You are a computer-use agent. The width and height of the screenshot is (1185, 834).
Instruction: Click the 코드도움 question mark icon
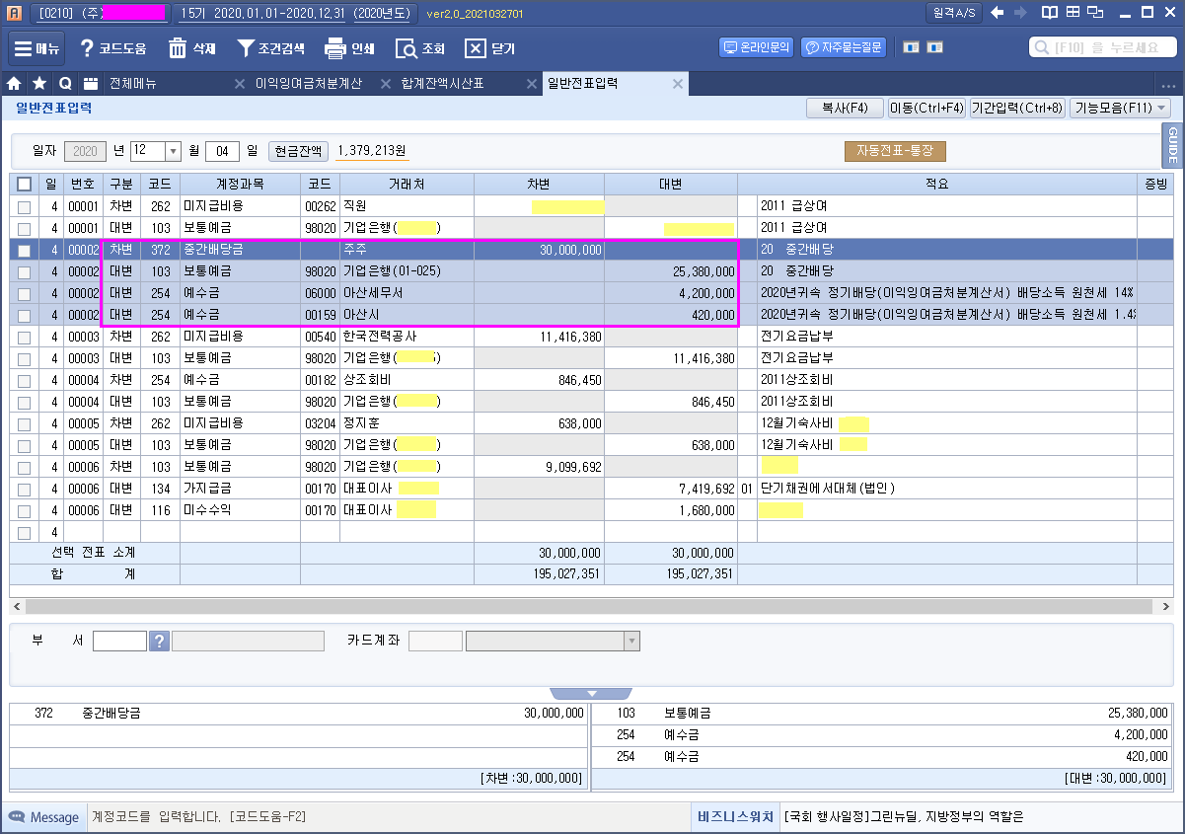87,48
